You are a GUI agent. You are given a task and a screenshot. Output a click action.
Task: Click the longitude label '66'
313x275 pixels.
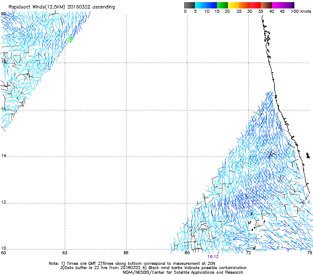pos(126,253)
